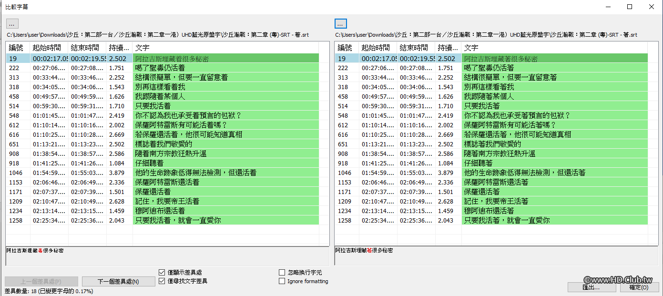The width and height of the screenshot is (663, 296).
Task: Click the 匯出... export button
Action: point(592,287)
